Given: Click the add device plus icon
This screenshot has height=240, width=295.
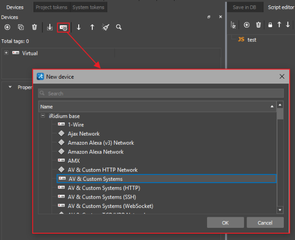Looking at the screenshot, I should (7, 27).
